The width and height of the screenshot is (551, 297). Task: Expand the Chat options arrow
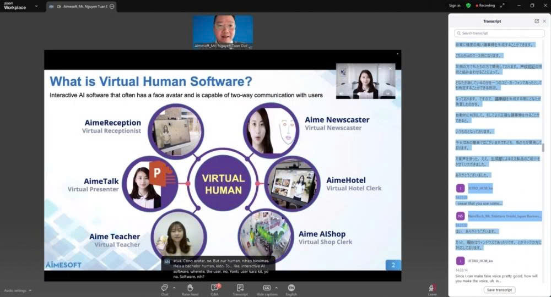click(x=174, y=288)
